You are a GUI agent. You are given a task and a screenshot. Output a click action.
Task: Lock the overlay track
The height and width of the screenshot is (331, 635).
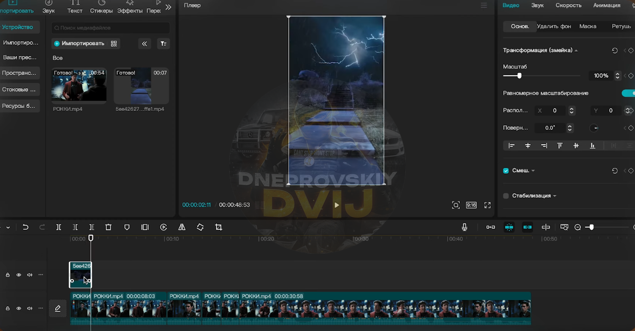pyautogui.click(x=8, y=275)
